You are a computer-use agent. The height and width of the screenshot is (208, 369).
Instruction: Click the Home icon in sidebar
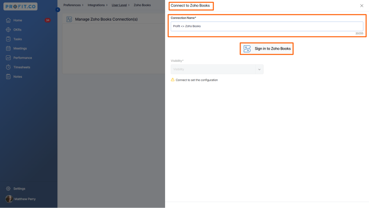pos(8,20)
